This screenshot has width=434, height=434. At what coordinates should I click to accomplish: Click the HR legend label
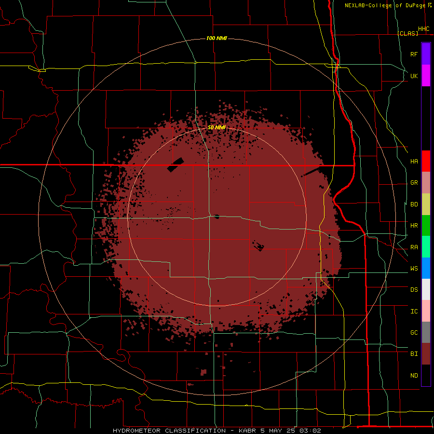[414, 226]
